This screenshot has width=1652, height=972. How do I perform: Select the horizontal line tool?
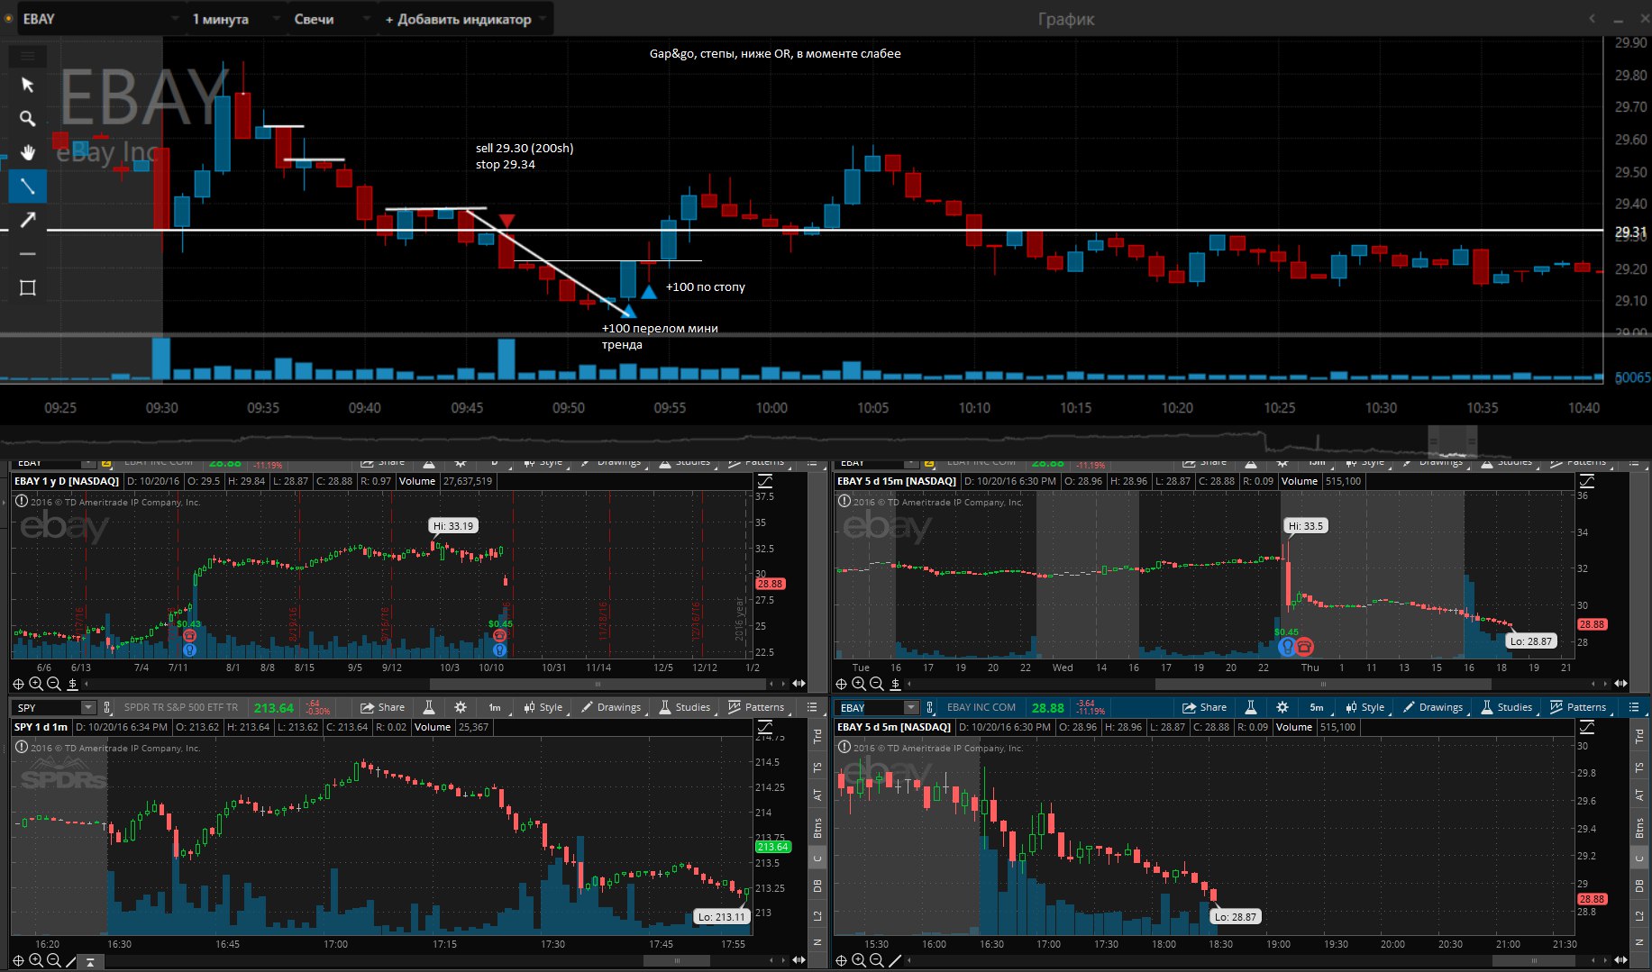(x=28, y=254)
